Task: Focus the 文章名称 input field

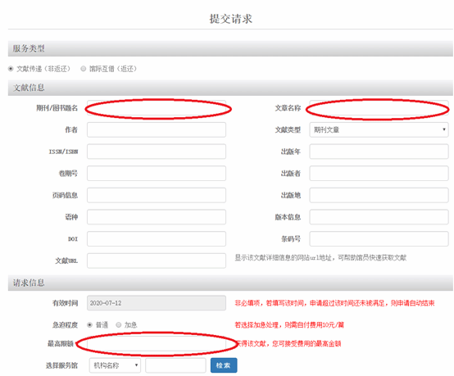Action: coord(379,108)
